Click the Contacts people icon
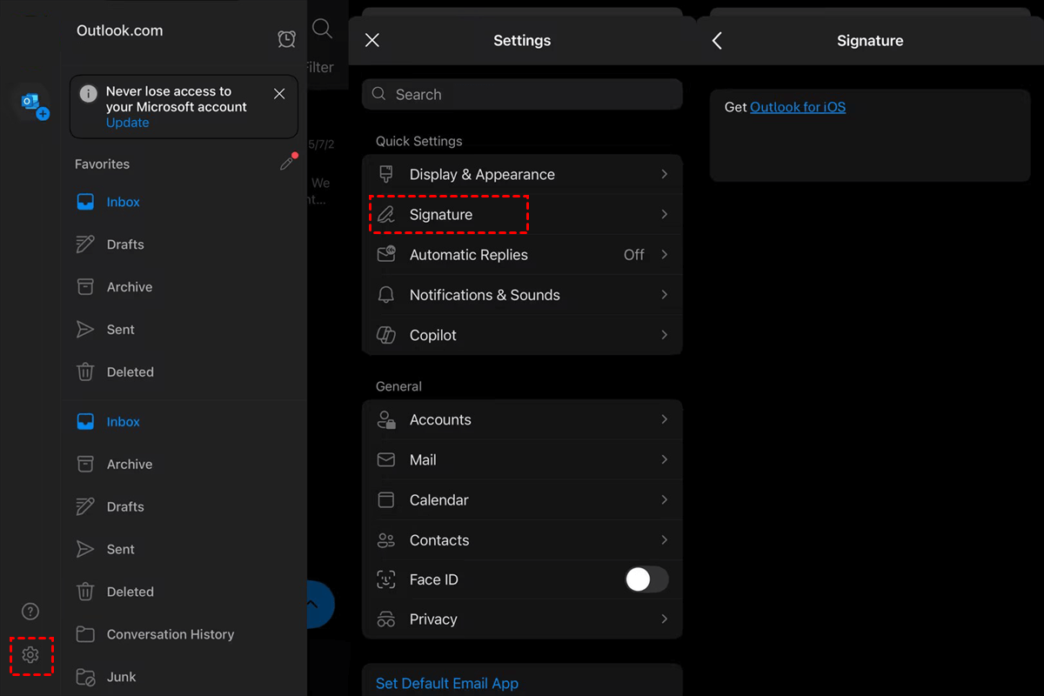 coord(386,540)
